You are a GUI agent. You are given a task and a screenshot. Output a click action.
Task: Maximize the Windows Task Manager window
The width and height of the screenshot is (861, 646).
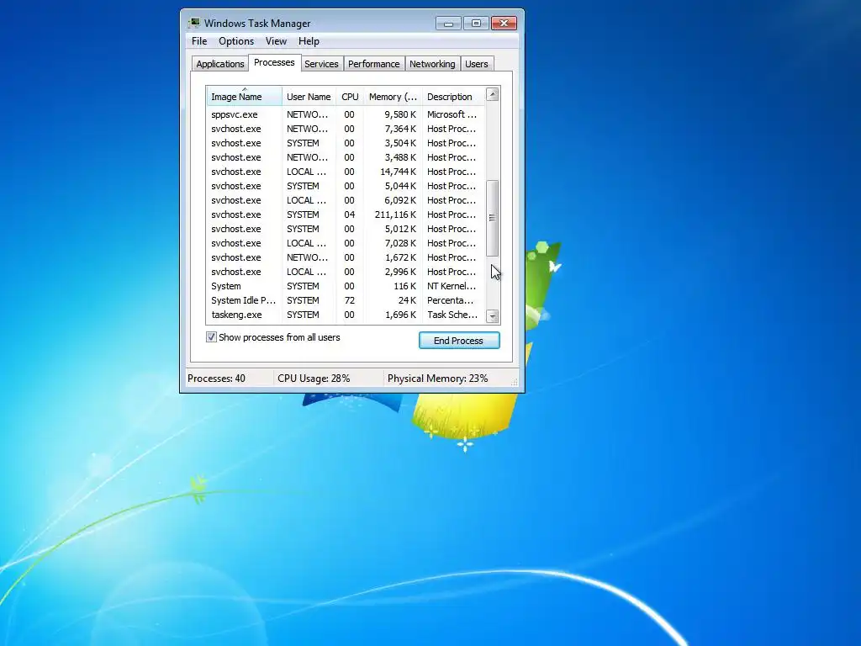coord(476,23)
